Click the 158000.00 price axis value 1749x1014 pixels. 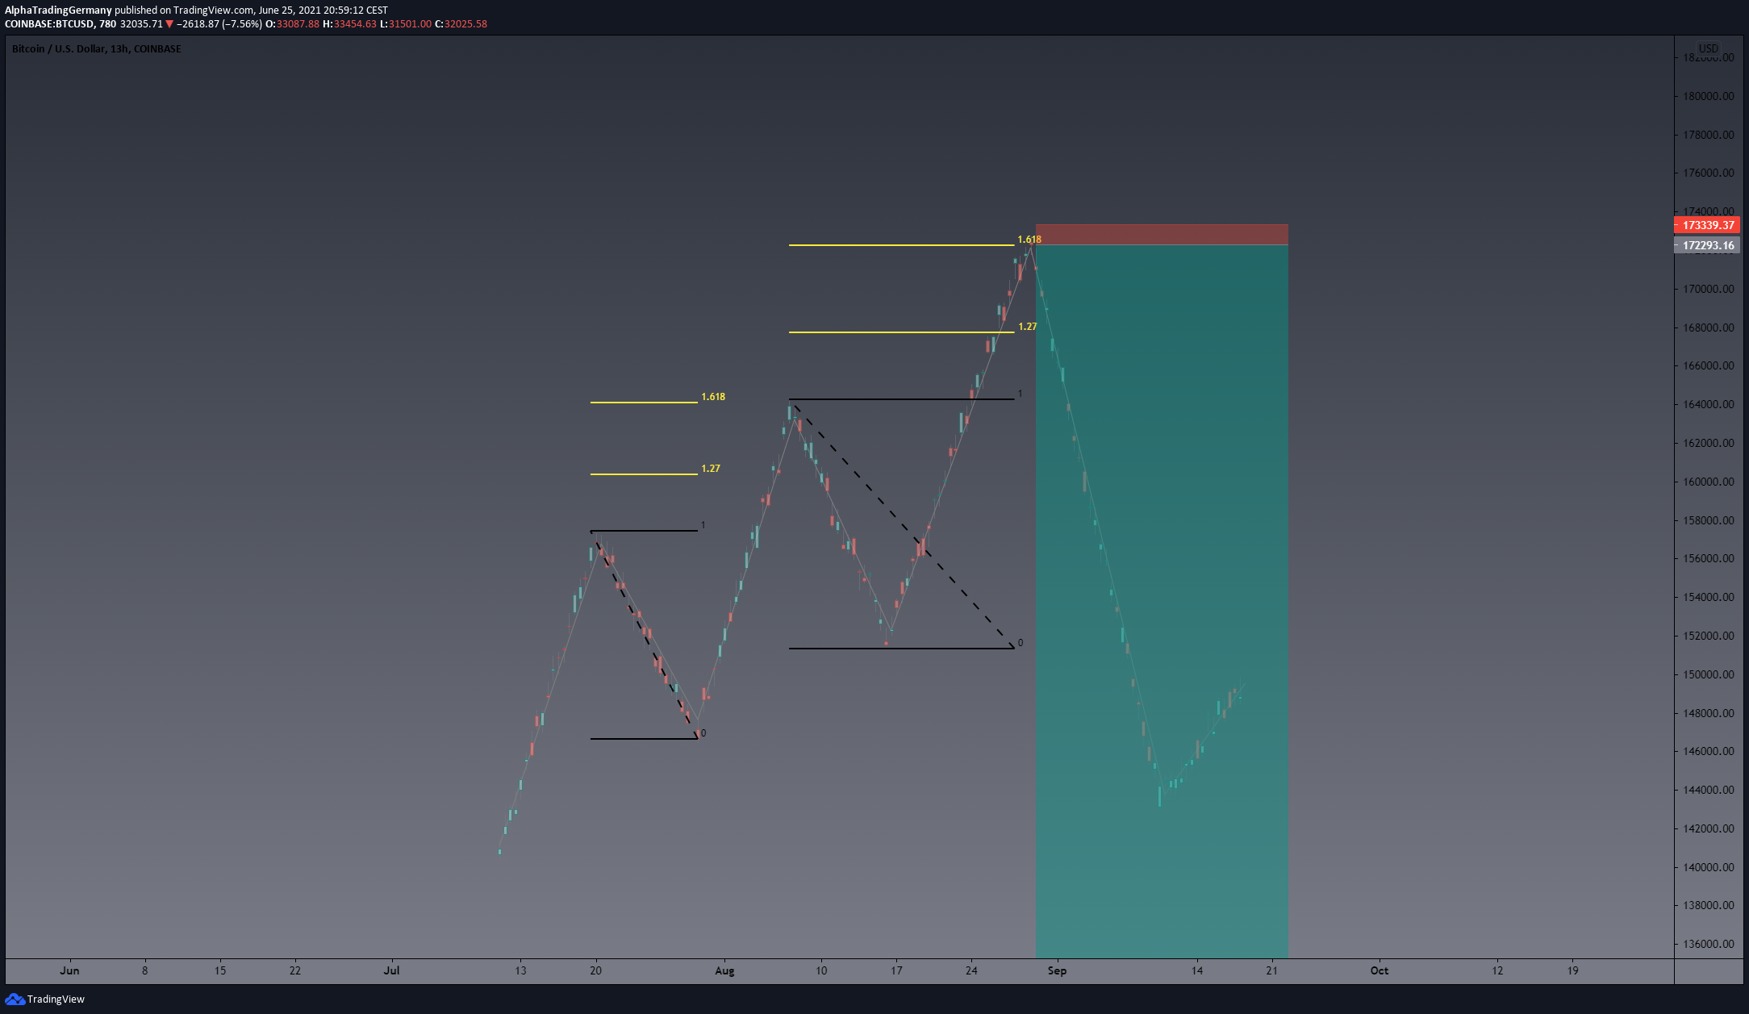[1709, 520]
